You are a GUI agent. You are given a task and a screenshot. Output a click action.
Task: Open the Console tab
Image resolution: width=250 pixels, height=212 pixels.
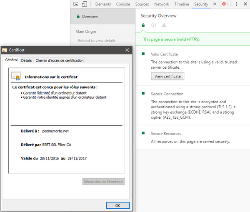123,4
